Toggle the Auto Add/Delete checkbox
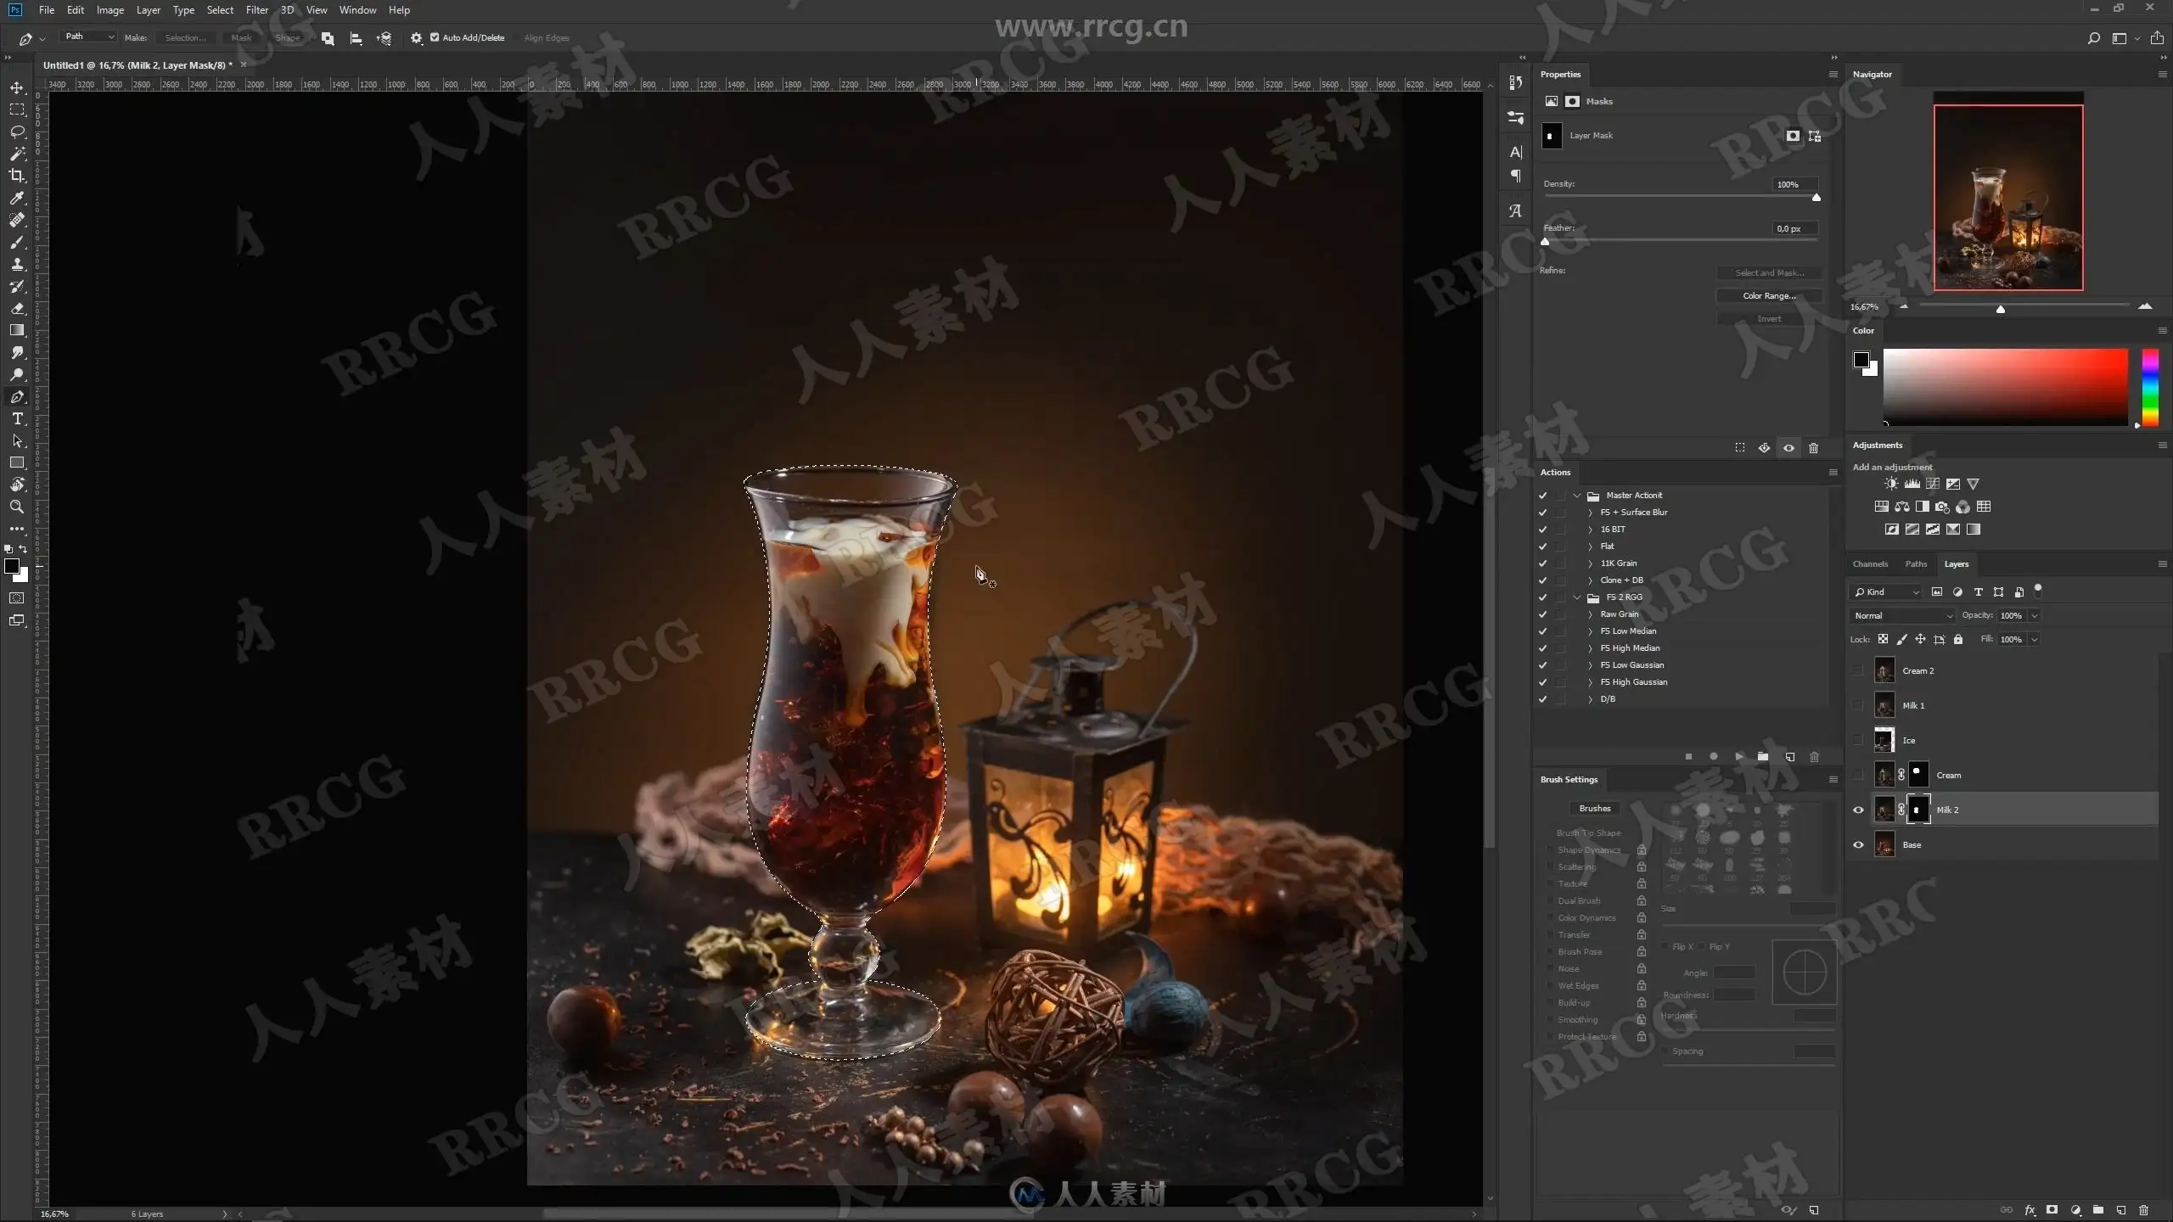The image size is (2173, 1222). pos(435,37)
